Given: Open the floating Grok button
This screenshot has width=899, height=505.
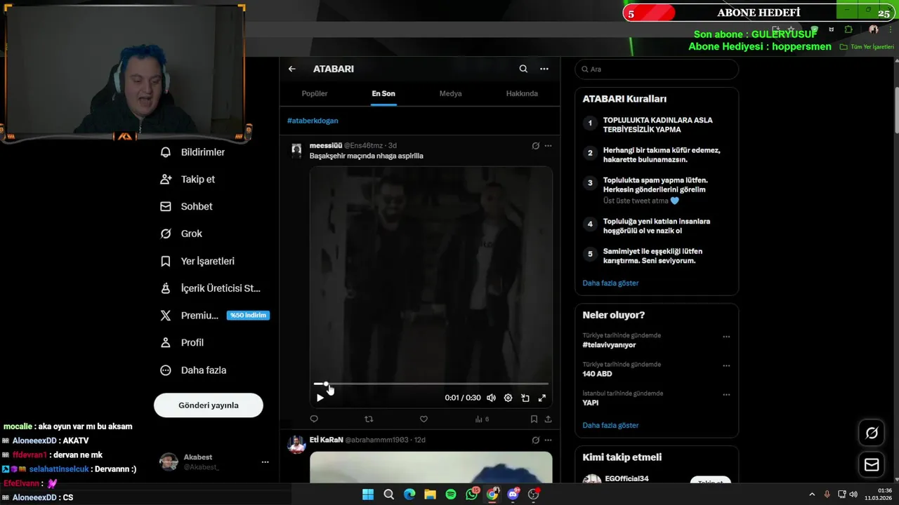Looking at the screenshot, I should coord(872,433).
